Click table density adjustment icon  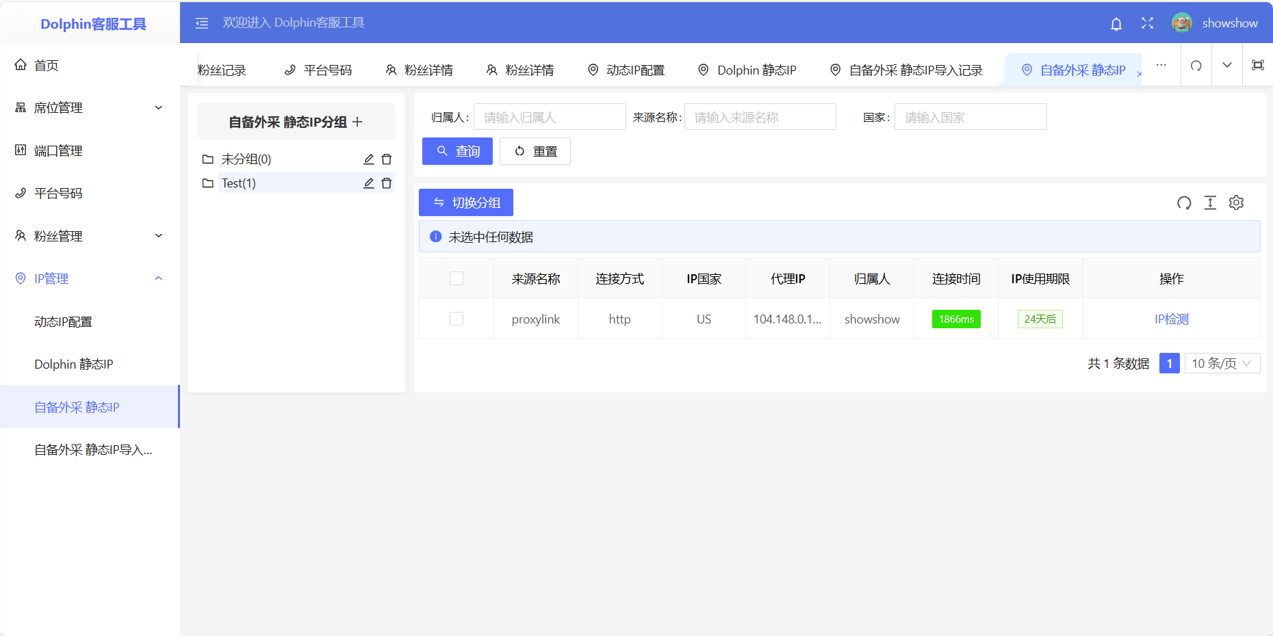(1210, 202)
